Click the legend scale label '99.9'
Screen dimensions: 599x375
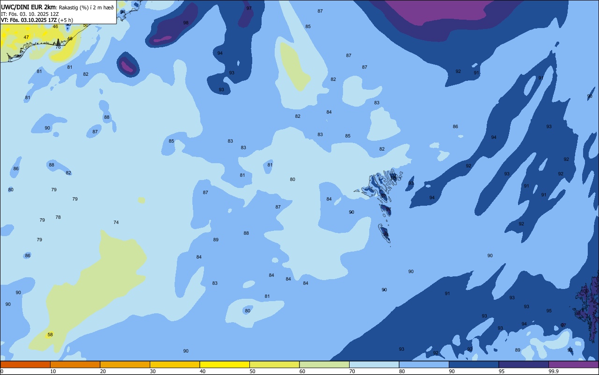point(554,371)
